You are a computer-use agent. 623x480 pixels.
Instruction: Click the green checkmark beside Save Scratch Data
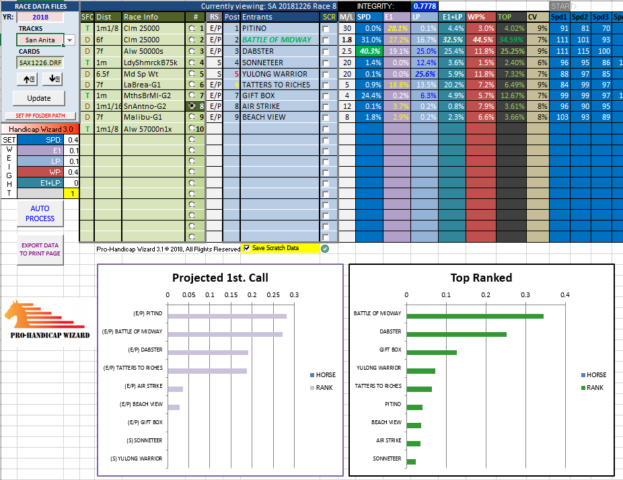[x=325, y=249]
